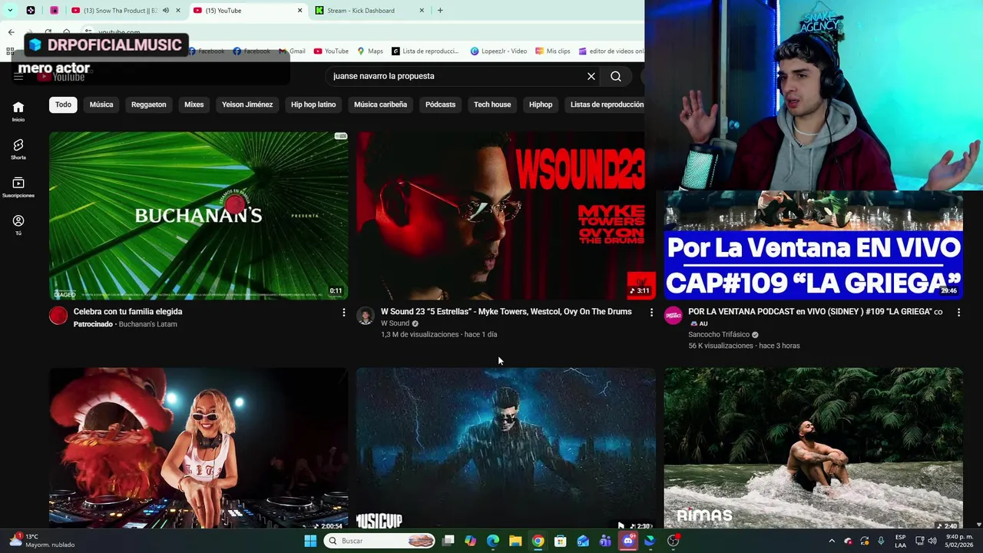Image resolution: width=983 pixels, height=553 pixels.
Task: Open the DJ set thumbnail lasting 2:00:54
Action: point(198,449)
